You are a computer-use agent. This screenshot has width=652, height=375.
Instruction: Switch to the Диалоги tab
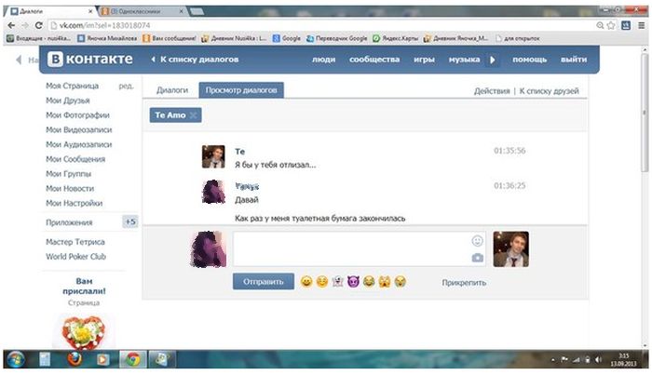tap(172, 91)
